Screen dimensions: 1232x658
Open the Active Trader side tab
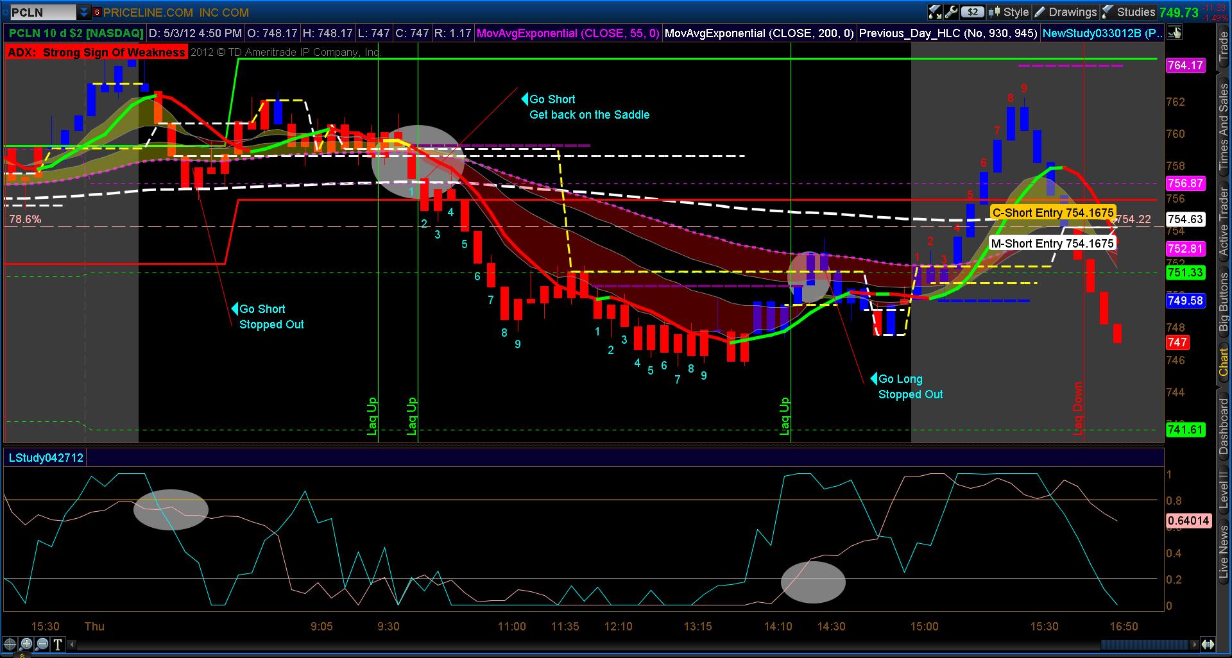[1224, 222]
